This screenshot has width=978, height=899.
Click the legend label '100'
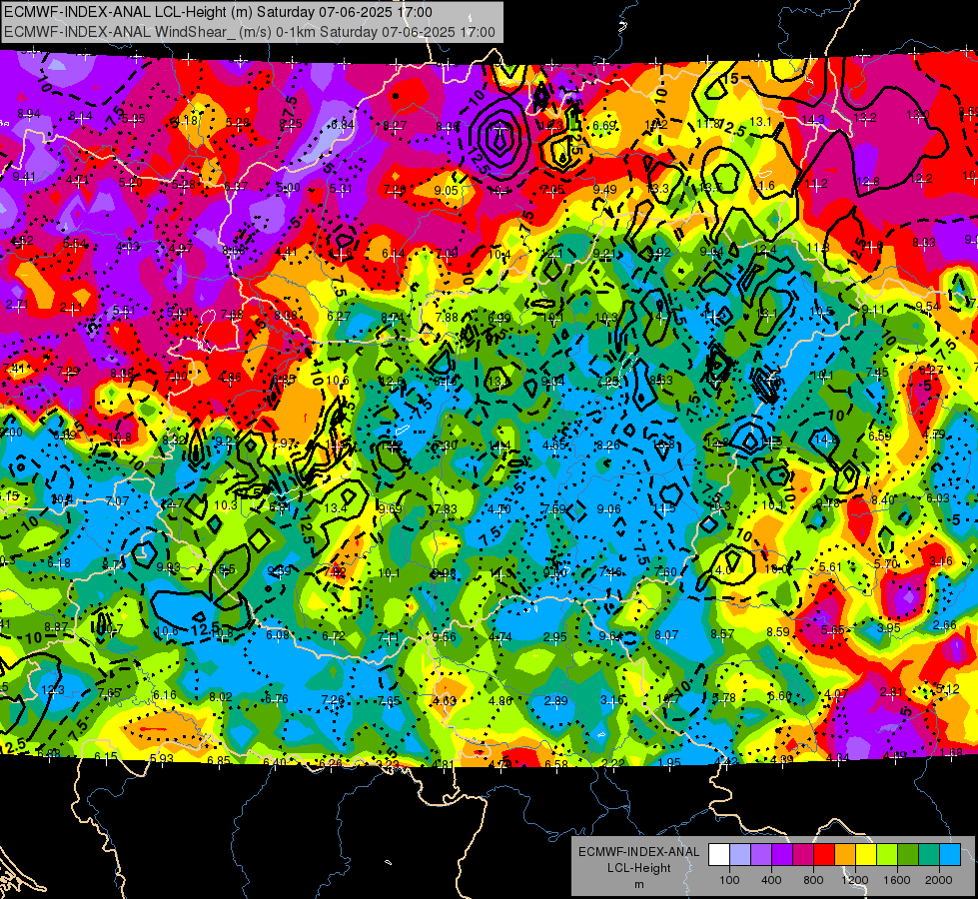pos(729,880)
